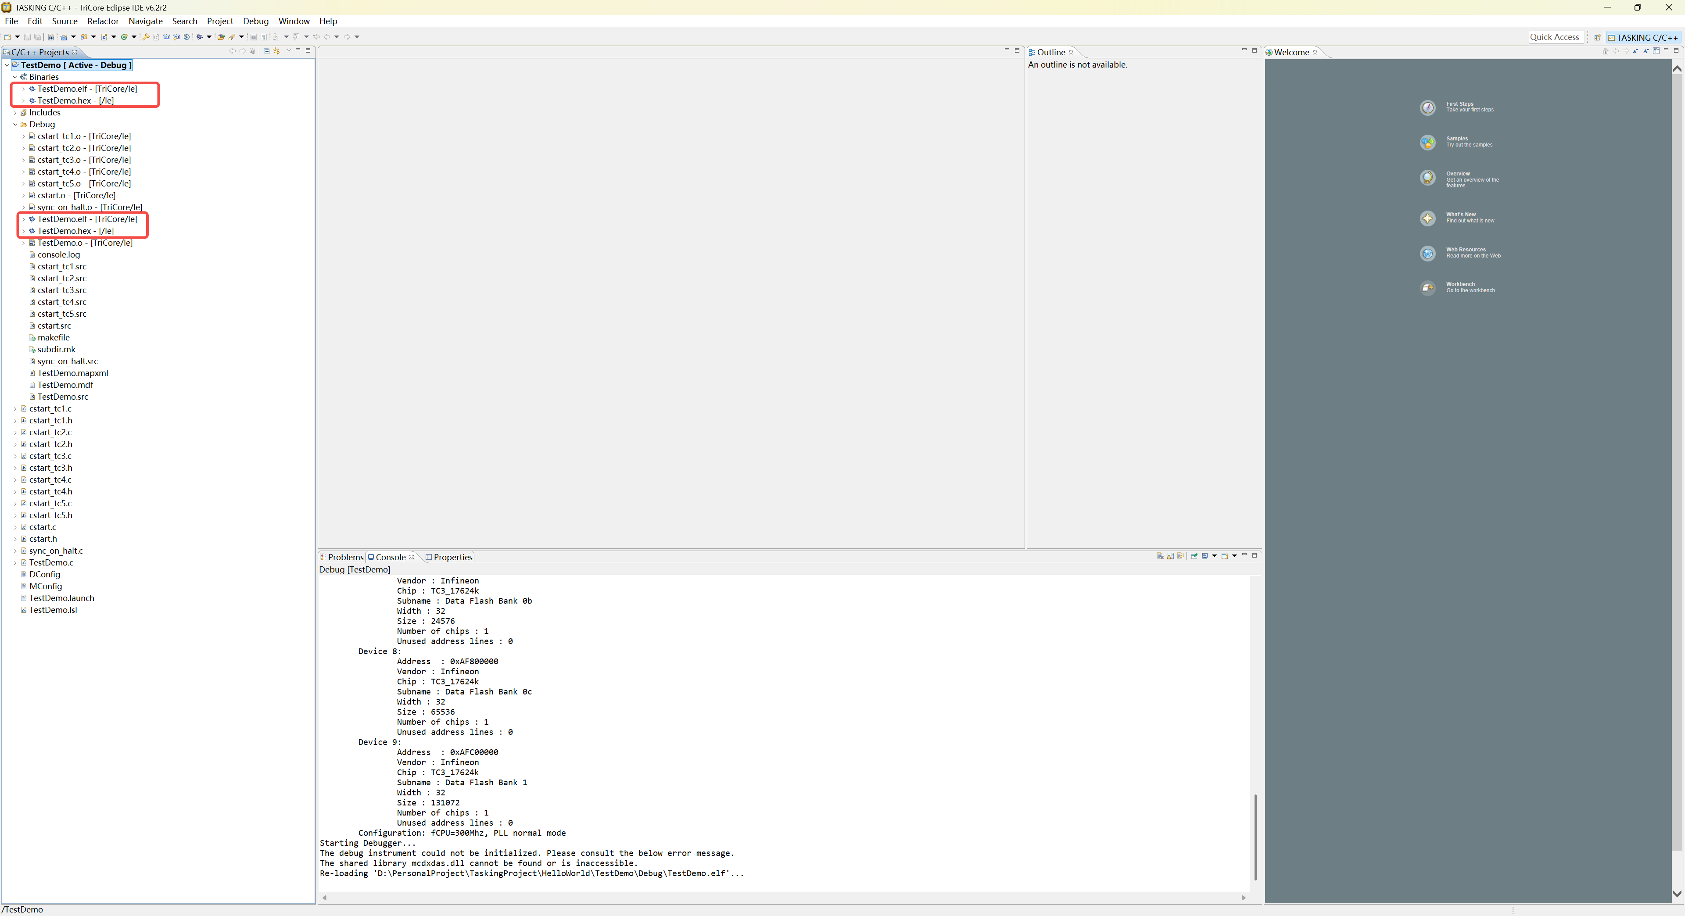Click the New wizard icon in toolbar
The width and height of the screenshot is (1685, 916).
(7, 36)
